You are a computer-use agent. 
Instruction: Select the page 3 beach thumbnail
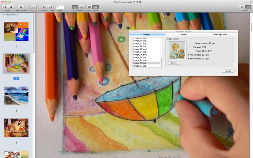pos(16,96)
